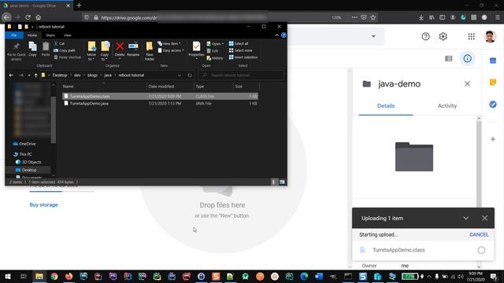Open Google Drive settings gear
This screenshot has width=504, height=283.
(x=443, y=36)
